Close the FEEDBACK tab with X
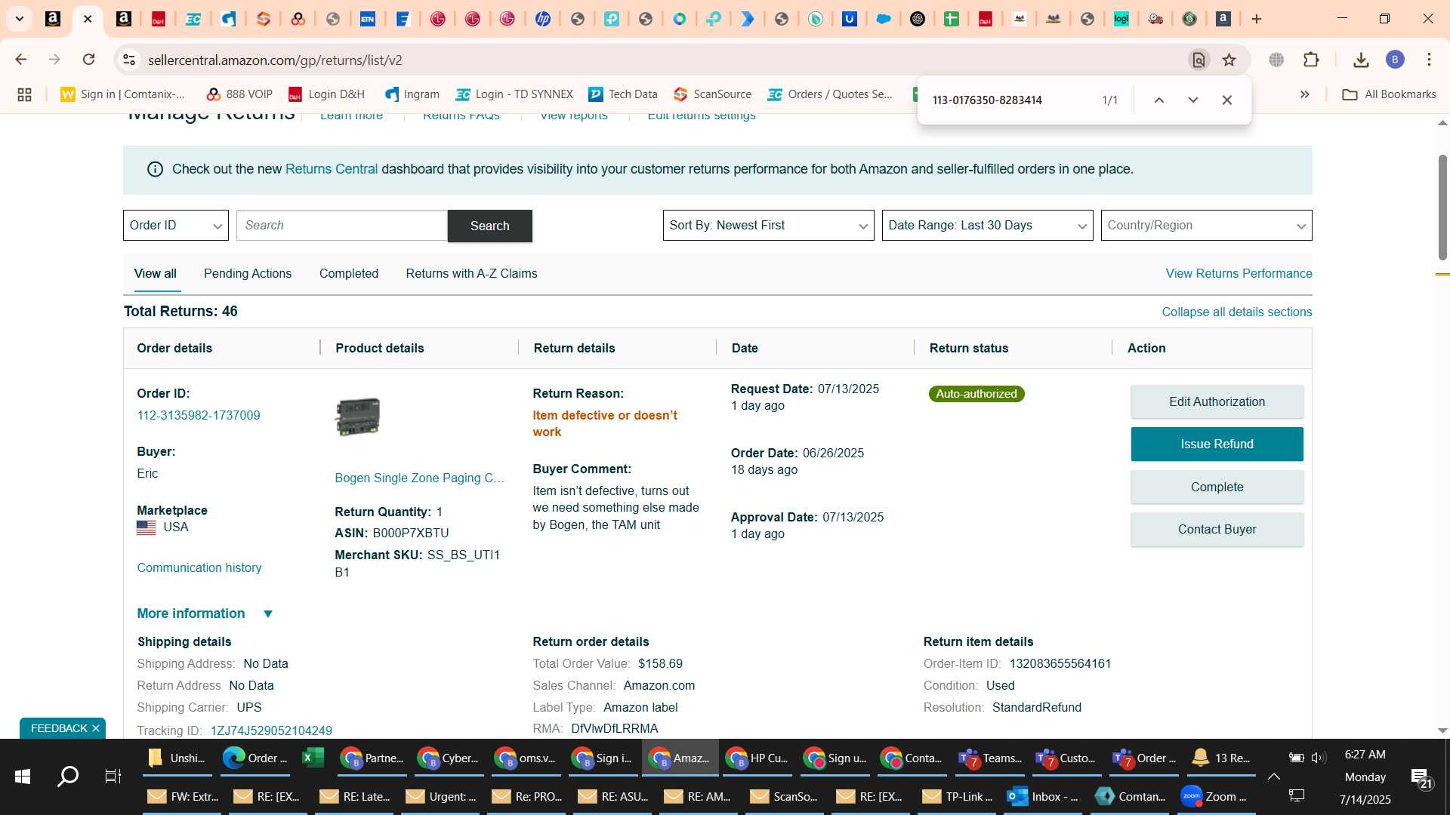1450x815 pixels. 96,728
